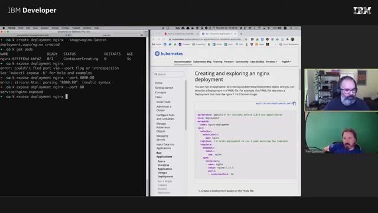
Task: Click 'containerPort: 80' in the YAML code block
Action: (x=222, y=174)
